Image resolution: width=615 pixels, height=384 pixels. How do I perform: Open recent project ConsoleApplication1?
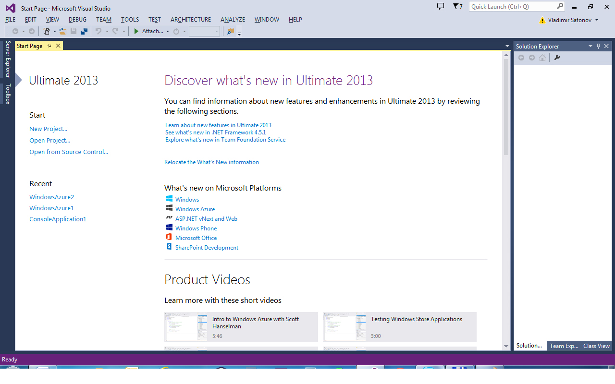(x=58, y=219)
